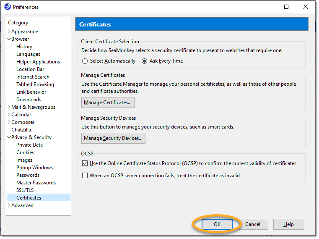Collapse the Privacy & Security category
Viewport: 319px width, 239px height.
[x=9, y=137]
